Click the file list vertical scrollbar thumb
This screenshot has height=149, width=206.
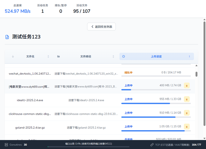click(196, 74)
